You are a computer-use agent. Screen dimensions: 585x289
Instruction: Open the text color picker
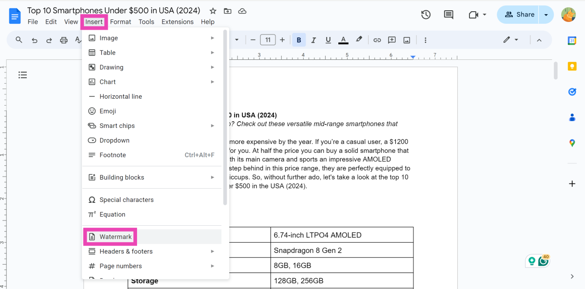coord(343,40)
